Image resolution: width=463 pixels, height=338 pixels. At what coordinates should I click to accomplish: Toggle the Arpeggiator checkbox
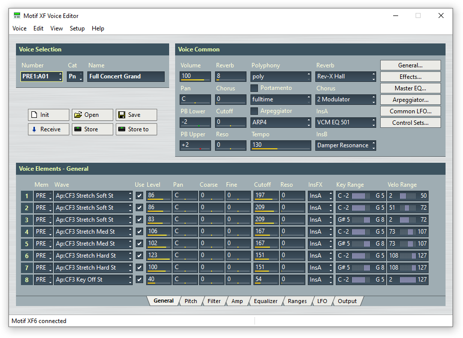pyautogui.click(x=254, y=111)
